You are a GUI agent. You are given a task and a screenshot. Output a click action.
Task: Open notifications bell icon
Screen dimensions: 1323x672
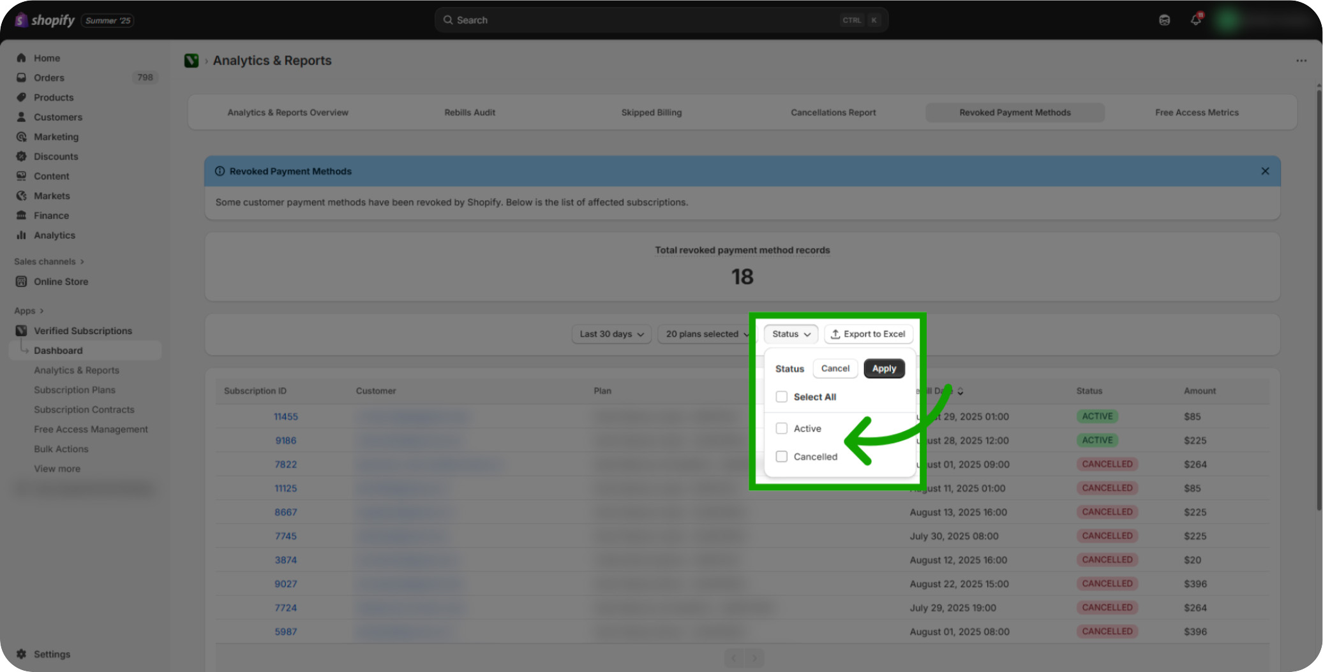[x=1196, y=20]
